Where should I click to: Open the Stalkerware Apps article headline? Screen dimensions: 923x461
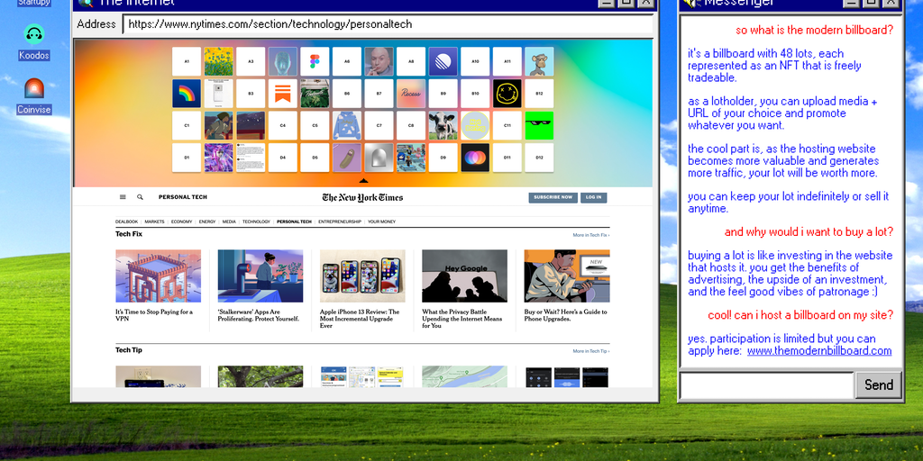pyautogui.click(x=259, y=315)
